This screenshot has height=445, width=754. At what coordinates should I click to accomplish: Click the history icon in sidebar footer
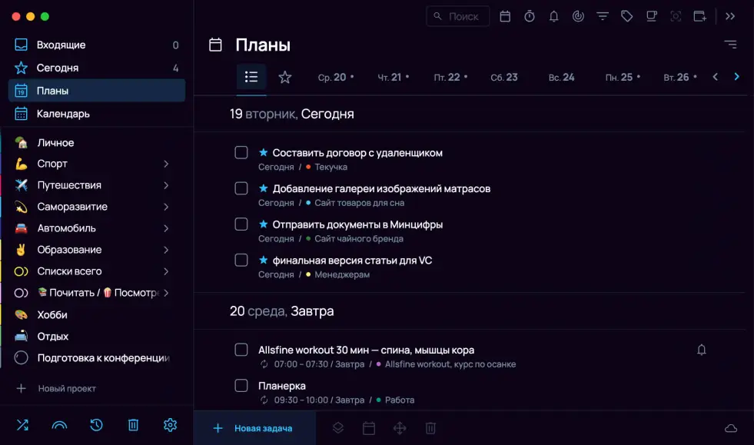(x=96, y=425)
